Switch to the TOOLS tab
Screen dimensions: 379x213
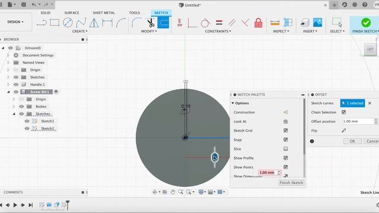tap(134, 13)
